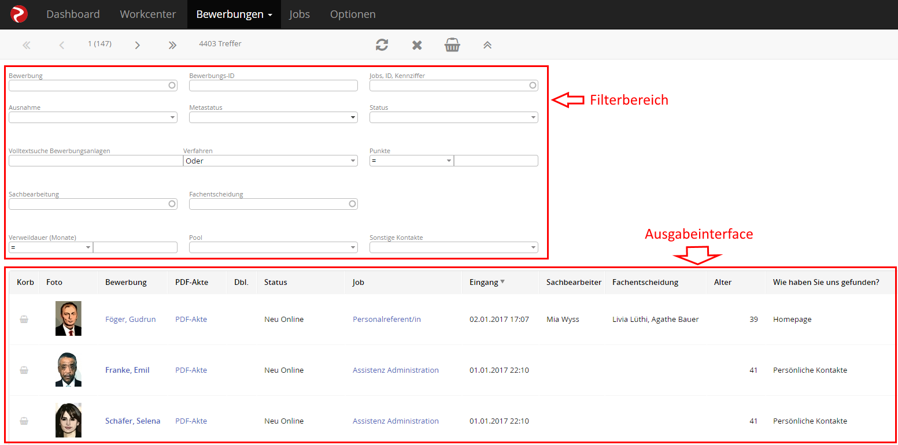This screenshot has height=445, width=898.
Task: Open PDF-Akte for Franke, Emil
Action: [x=191, y=370]
